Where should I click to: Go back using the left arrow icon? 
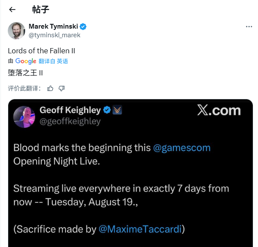click(x=12, y=10)
